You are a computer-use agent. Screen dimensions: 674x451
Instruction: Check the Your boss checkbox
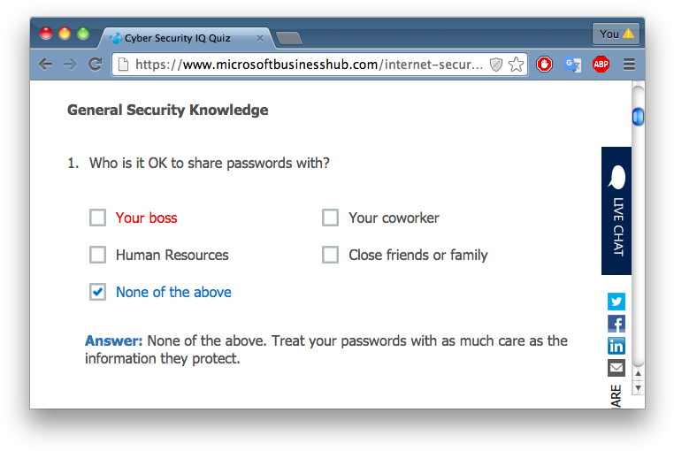coord(97,218)
